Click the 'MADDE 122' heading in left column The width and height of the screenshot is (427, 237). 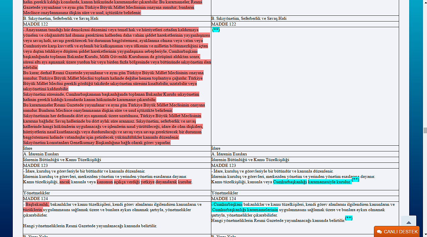click(36, 24)
